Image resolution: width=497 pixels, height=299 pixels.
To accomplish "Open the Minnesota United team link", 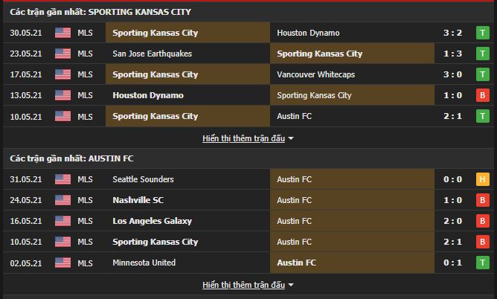I will pyautogui.click(x=144, y=263).
